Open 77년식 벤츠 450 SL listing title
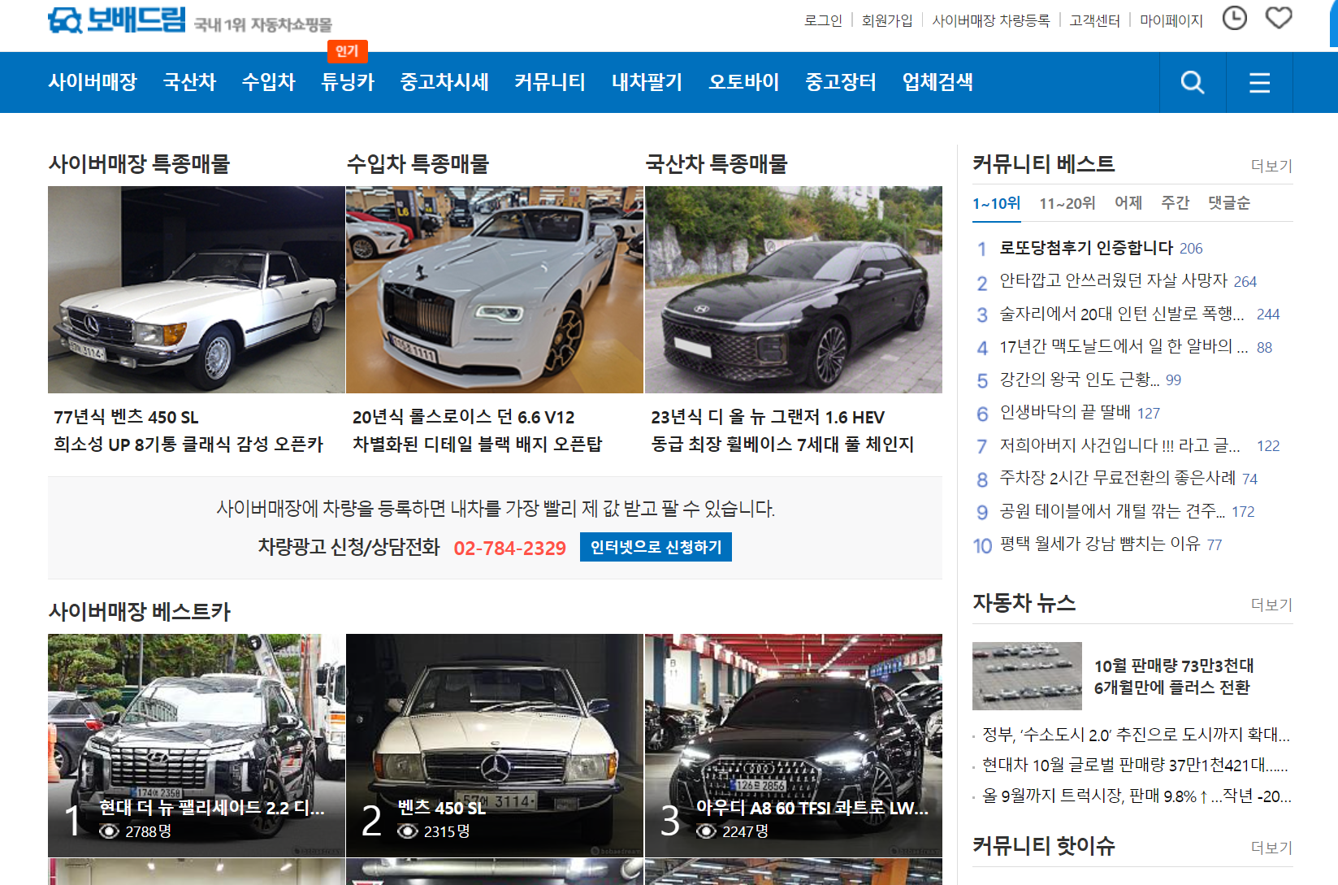The image size is (1338, 885). pos(126,417)
